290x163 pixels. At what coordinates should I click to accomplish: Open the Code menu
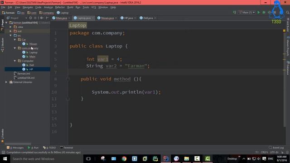coord(38,7)
